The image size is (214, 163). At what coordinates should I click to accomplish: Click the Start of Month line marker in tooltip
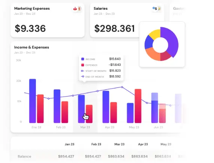click(82, 71)
